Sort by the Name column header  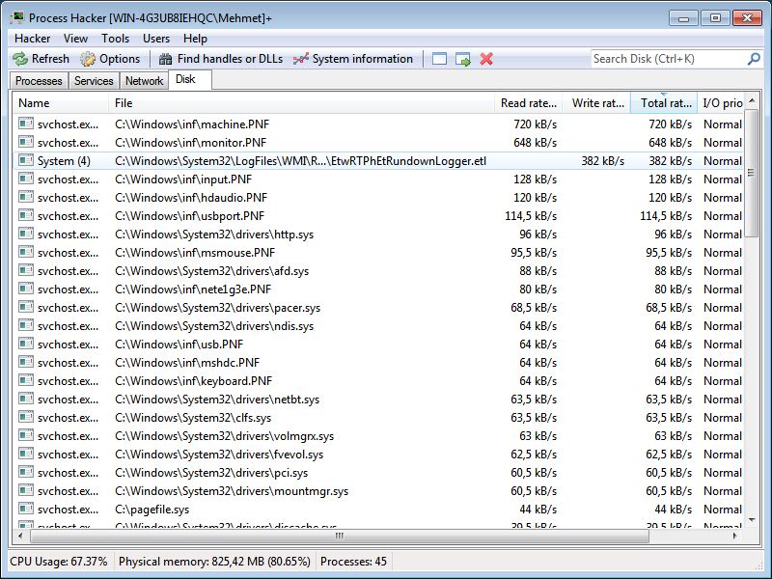(61, 103)
